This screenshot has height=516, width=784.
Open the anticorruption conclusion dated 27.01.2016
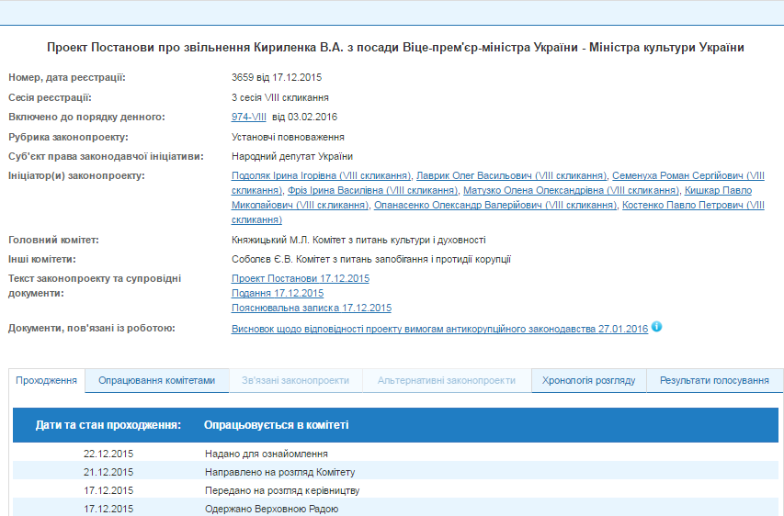click(440, 328)
